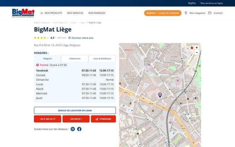
Task: Click the 4,3 rating value
Action: (x=52, y=38)
